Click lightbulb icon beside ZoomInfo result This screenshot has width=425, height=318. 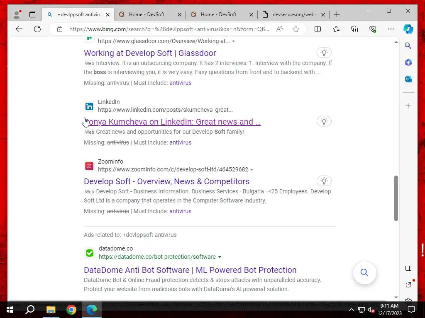(324, 181)
